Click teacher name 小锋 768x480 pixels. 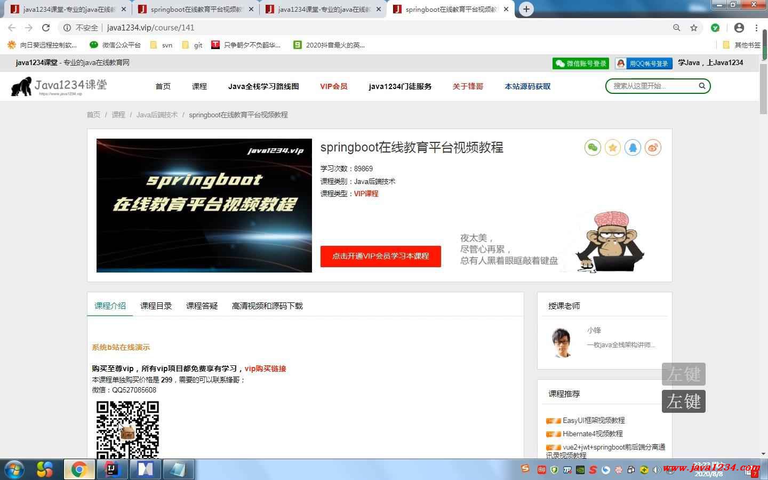coord(594,331)
